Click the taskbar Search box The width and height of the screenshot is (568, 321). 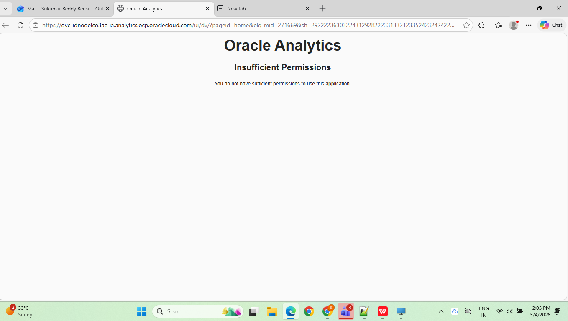(x=198, y=311)
